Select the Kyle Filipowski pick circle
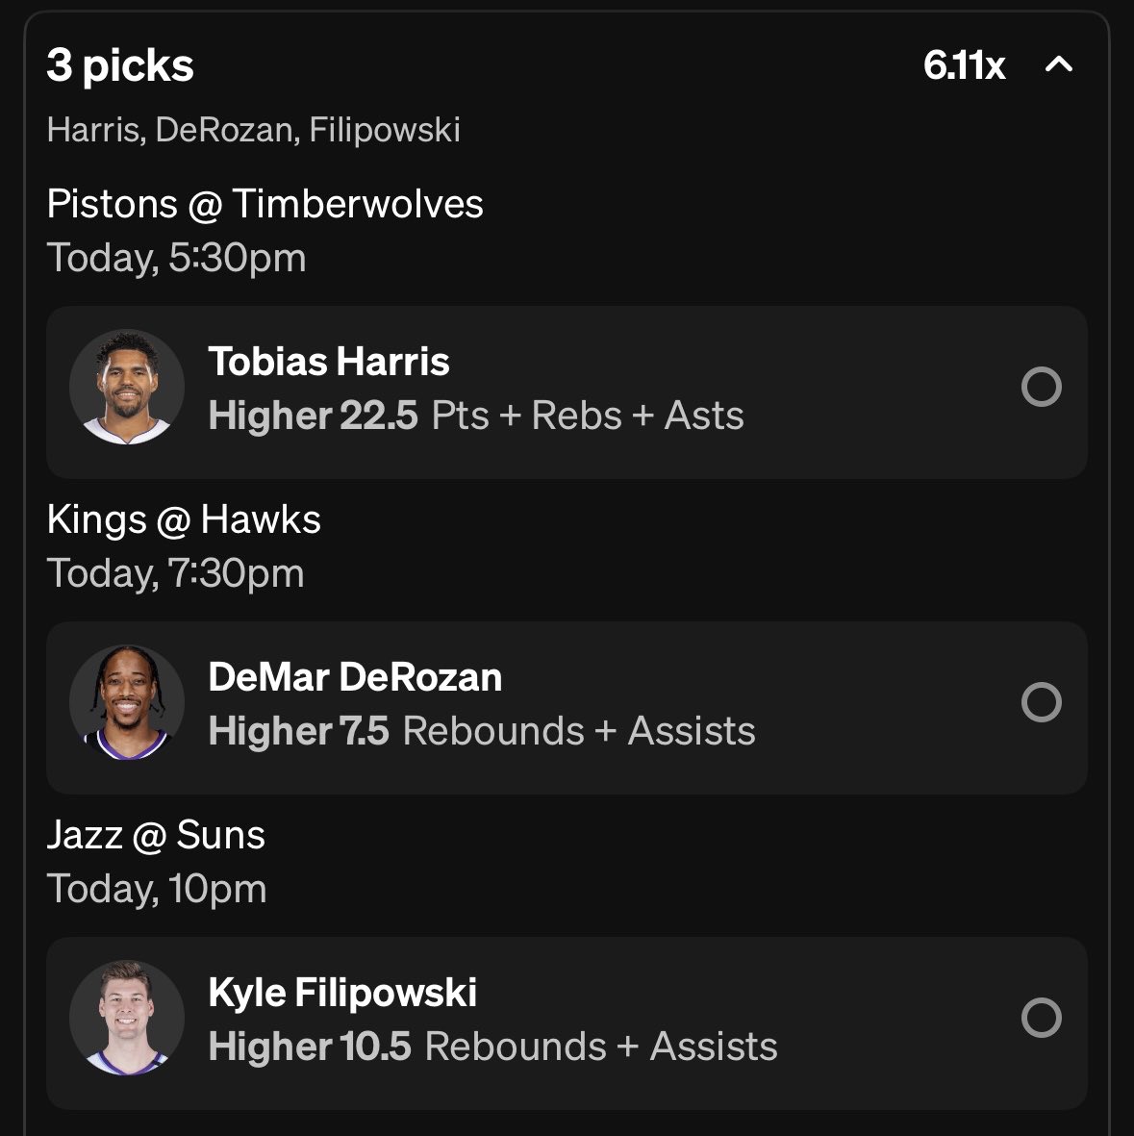 [1041, 1018]
